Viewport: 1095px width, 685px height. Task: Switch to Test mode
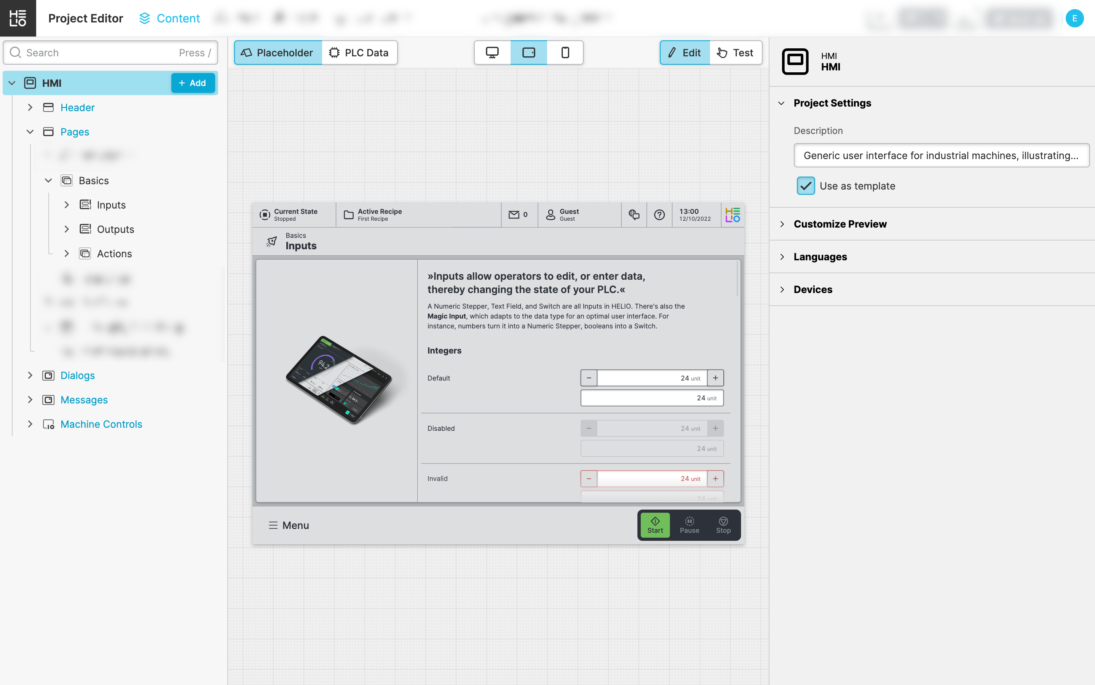point(735,53)
